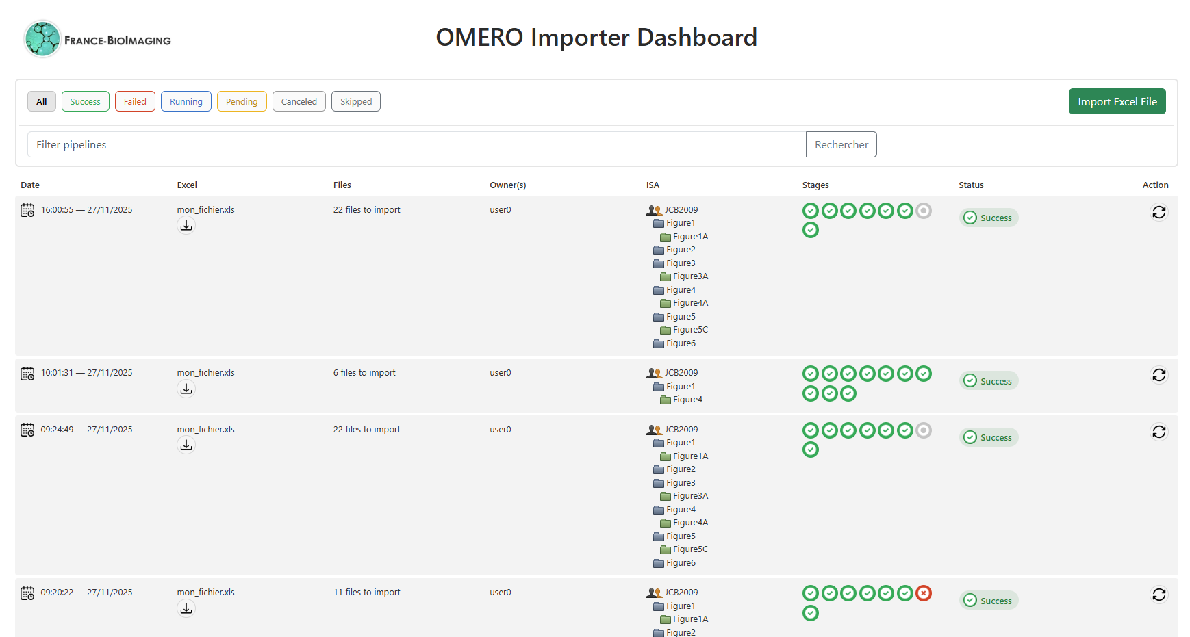This screenshot has width=1190, height=637.
Task: Click the Success badge of the 10:01:31 import
Action: pos(989,380)
